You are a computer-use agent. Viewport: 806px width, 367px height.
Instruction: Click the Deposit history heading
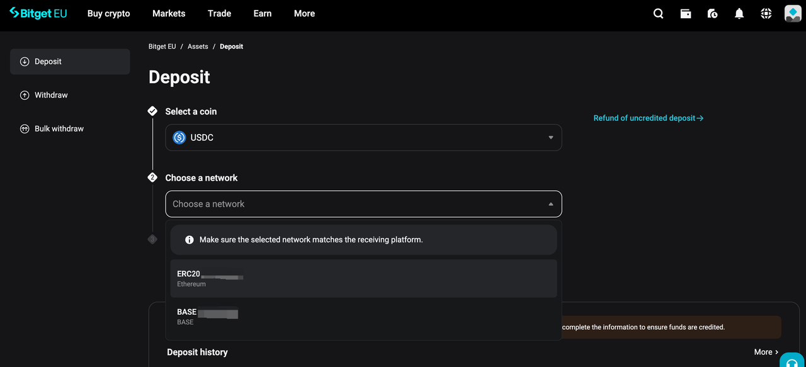click(197, 352)
